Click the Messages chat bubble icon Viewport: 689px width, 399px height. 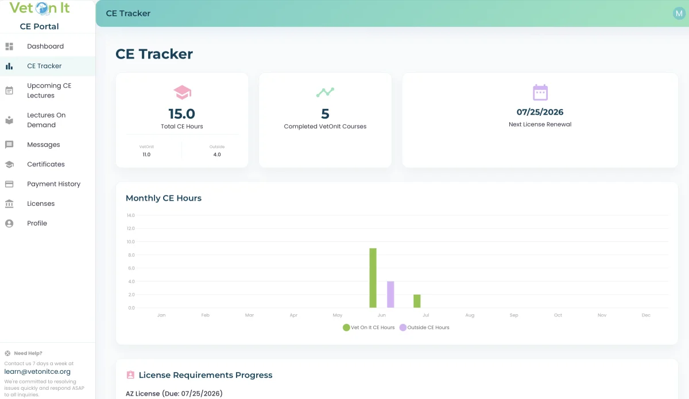(9, 144)
